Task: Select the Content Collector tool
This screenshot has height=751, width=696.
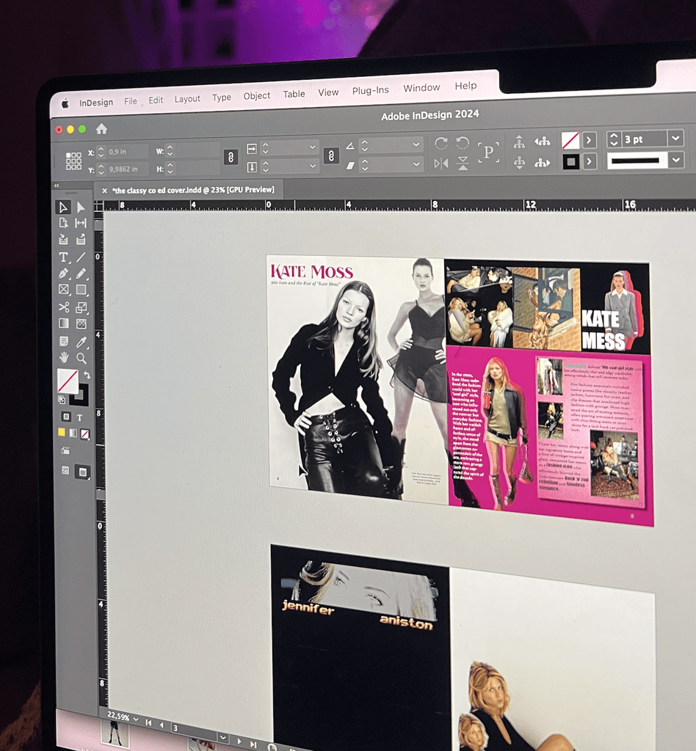Action: coord(63,239)
